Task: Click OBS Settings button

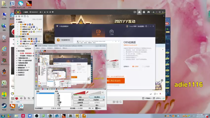Action: coord(81,97)
